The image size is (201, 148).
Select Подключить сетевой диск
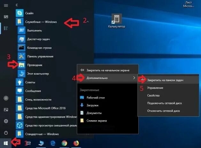click(168, 103)
